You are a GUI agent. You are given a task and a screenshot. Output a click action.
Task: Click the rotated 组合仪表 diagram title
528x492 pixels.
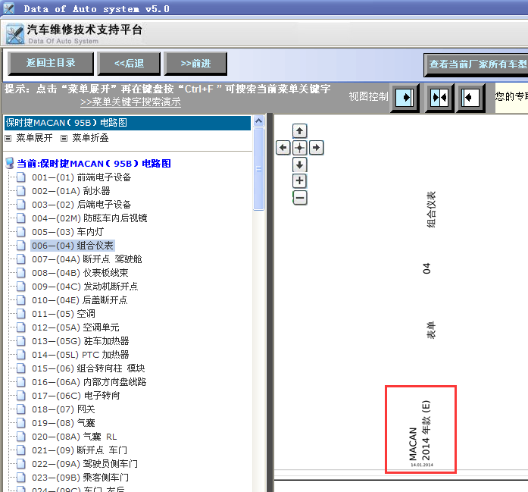click(x=431, y=209)
